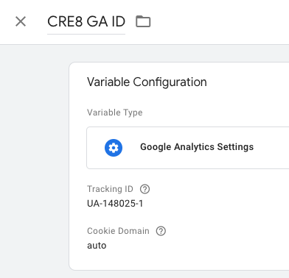The height and width of the screenshot is (278, 289).
Task: Click the Cookie Domain field label
Action: [x=118, y=231]
